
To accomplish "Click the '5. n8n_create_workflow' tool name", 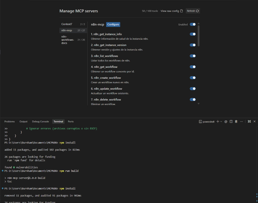I will 106,78.
